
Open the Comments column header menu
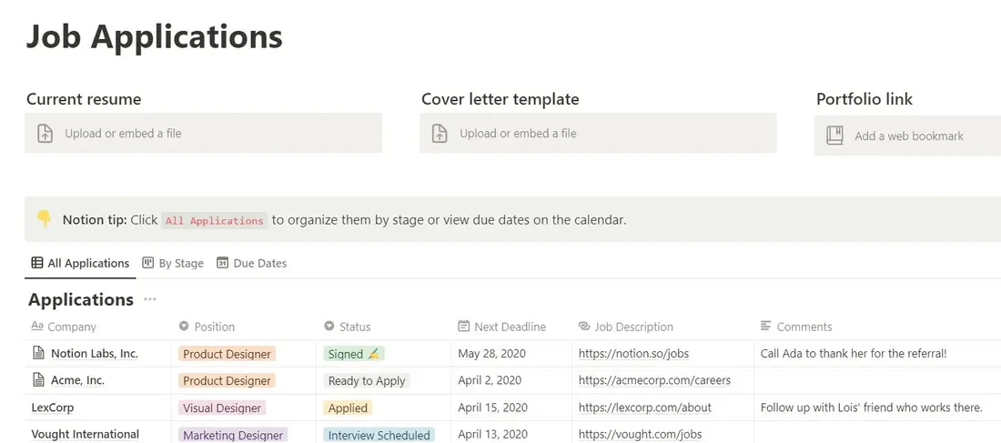coord(796,327)
